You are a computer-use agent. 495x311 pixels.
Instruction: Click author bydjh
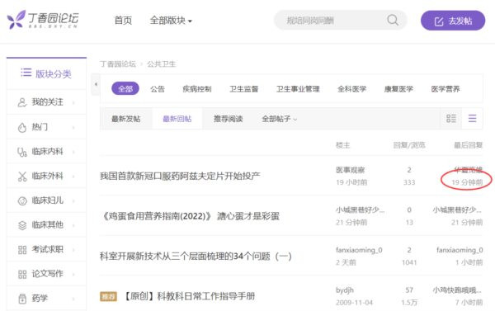[345, 290]
